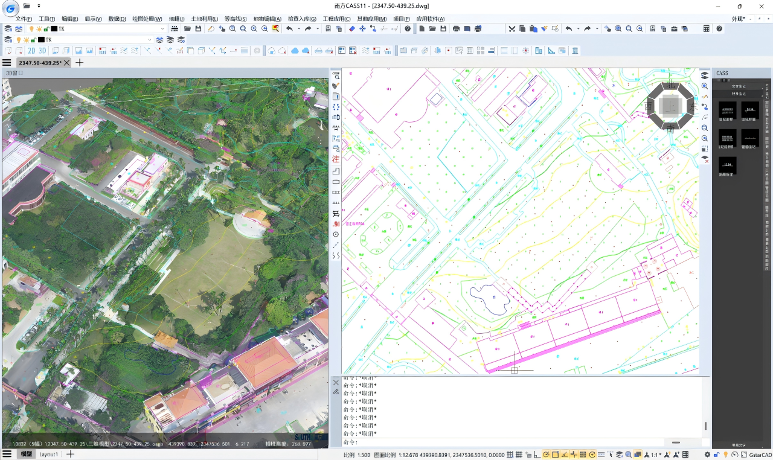The width and height of the screenshot is (773, 460).
Task: Open the 文件(F) menu
Action: (24, 19)
